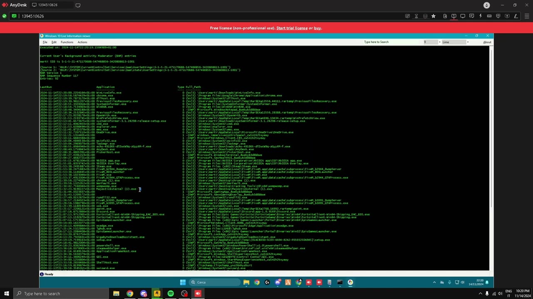
Task: Select remote display 1 icon
Action: [x=454, y=16]
